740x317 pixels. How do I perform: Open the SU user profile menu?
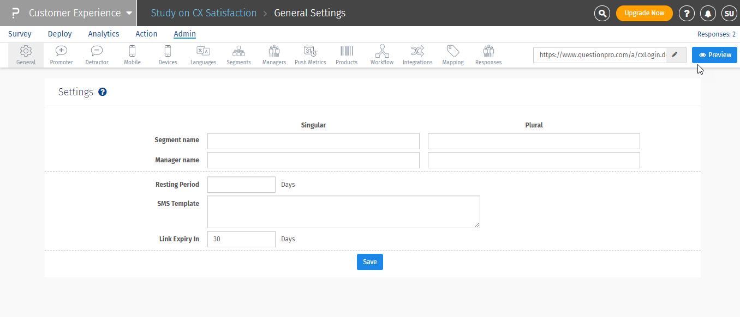(x=729, y=13)
